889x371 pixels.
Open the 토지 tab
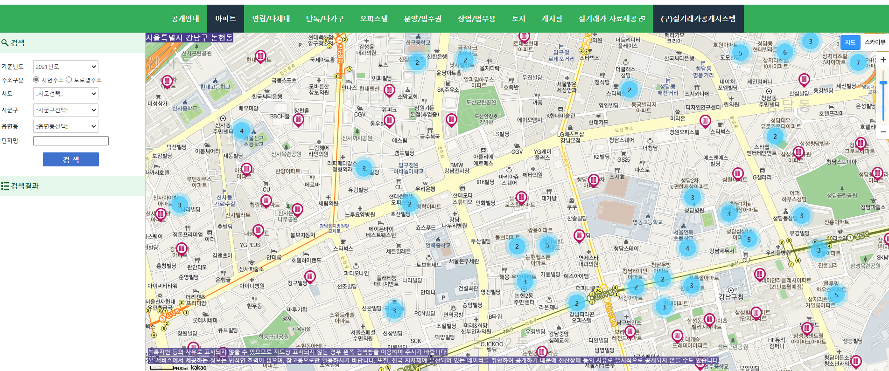[518, 19]
